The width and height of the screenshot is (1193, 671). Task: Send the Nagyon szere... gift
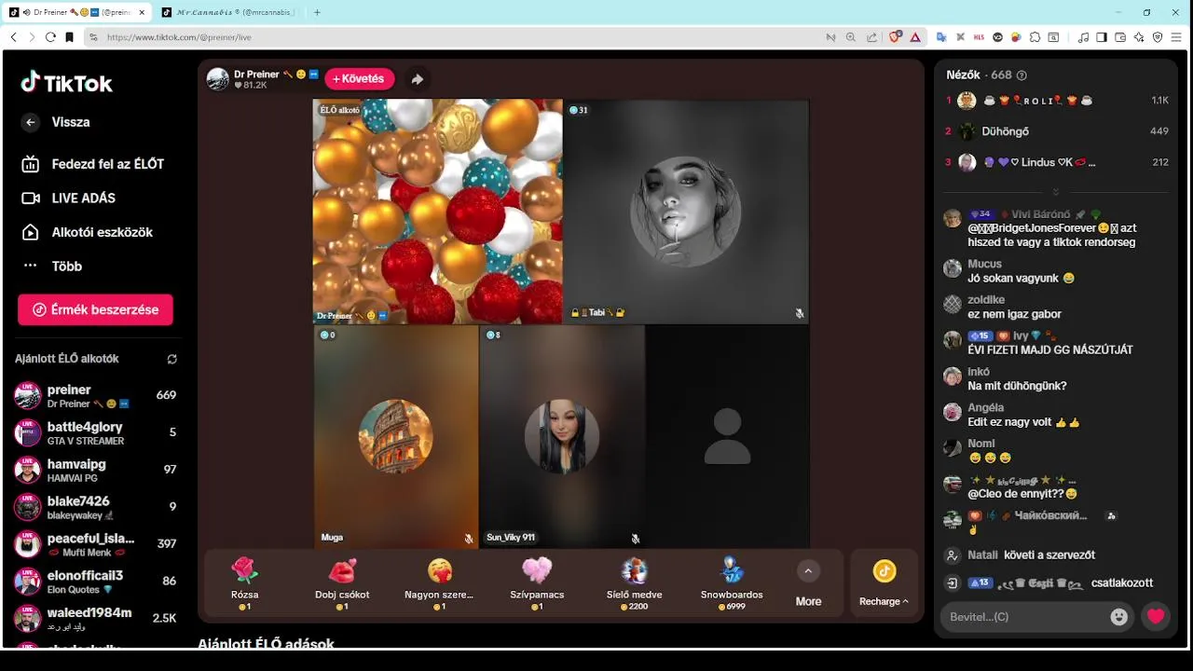[439, 583]
